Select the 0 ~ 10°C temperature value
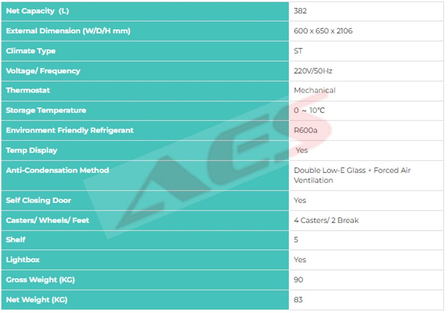 [x=309, y=110]
